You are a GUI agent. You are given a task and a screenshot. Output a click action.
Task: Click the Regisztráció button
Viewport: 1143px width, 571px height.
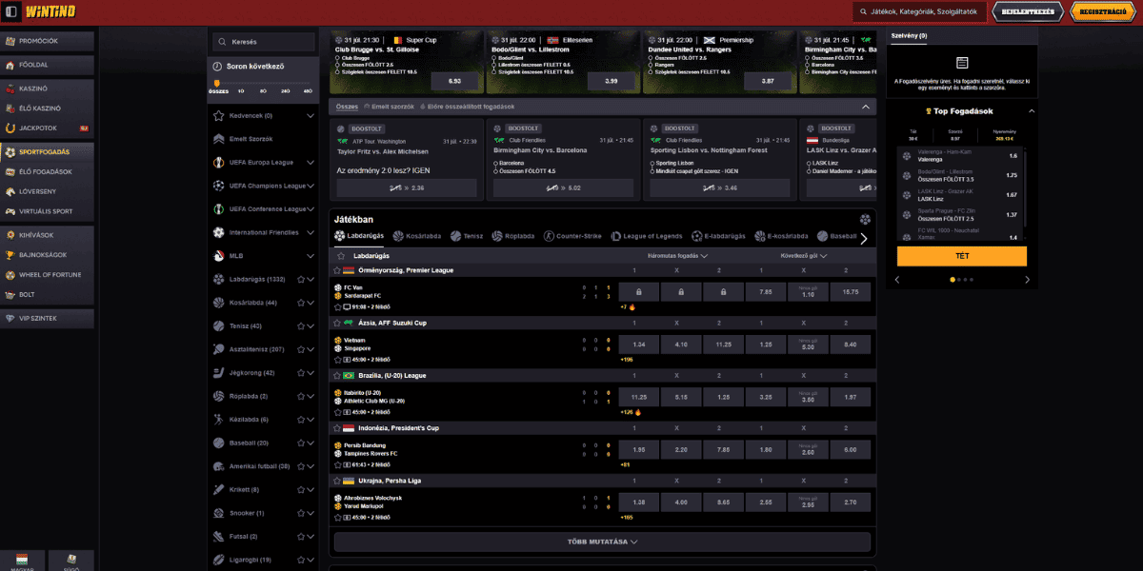[1103, 11]
